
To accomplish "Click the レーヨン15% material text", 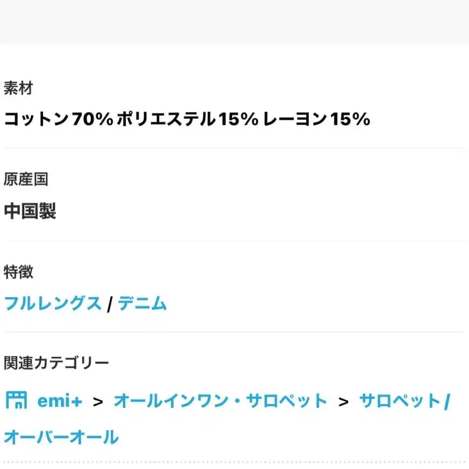I will click(316, 119).
